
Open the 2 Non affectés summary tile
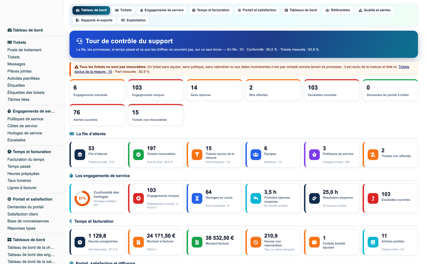point(273,90)
